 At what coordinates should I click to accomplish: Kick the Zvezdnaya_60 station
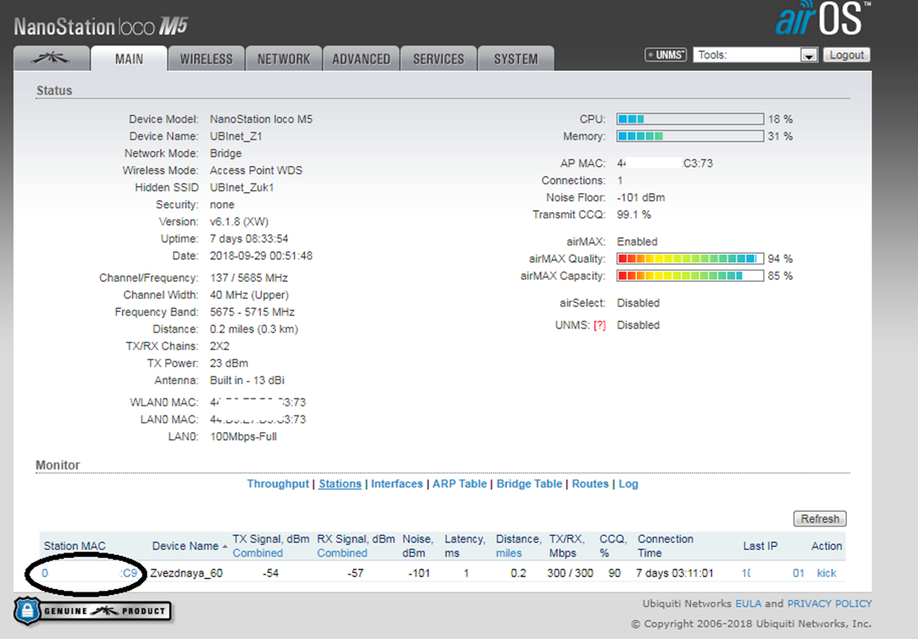826,573
